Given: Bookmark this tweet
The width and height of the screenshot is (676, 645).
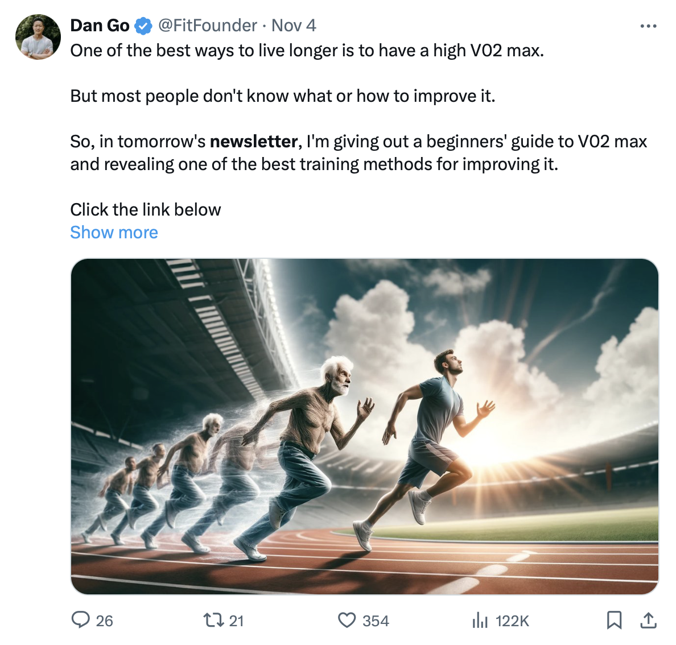Looking at the screenshot, I should (x=614, y=620).
